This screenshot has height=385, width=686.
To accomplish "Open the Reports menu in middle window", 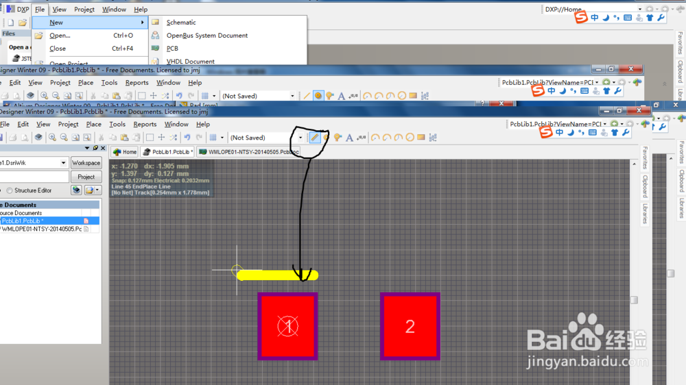I will [137, 83].
